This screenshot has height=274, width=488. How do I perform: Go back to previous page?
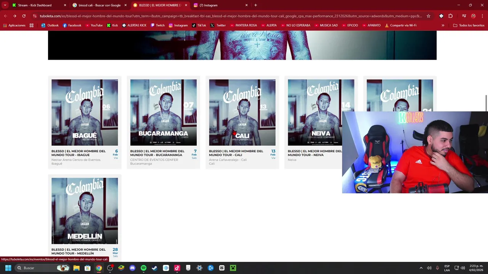click(5, 16)
